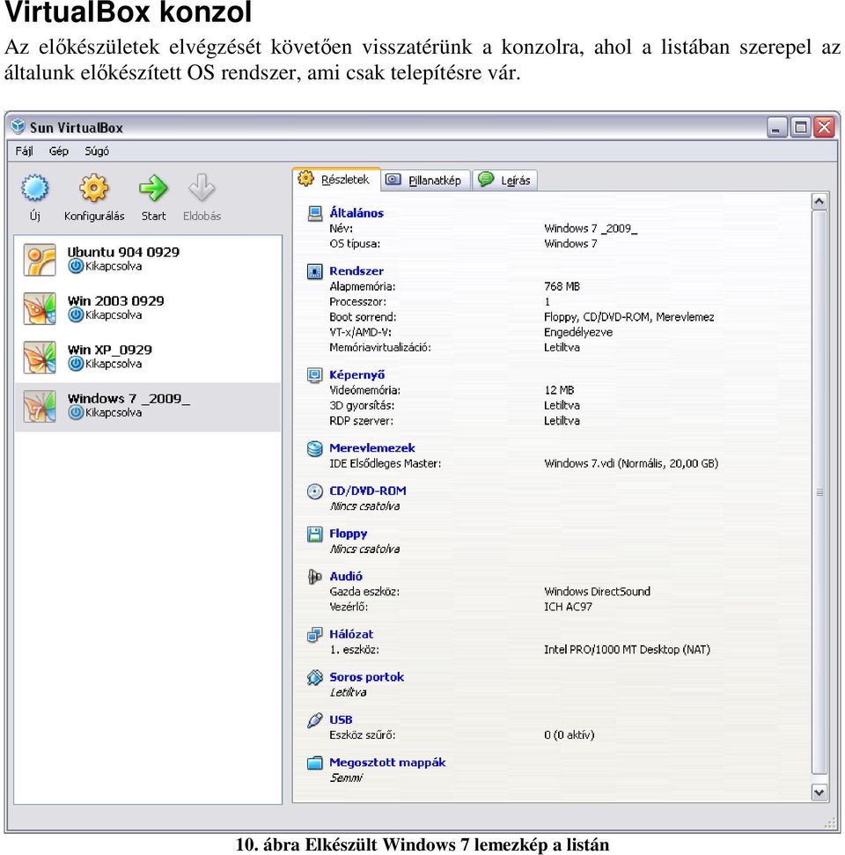Select the Win 2003 0929 name text

115,301
